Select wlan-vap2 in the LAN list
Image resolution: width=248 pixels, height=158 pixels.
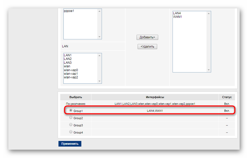tap(71, 77)
